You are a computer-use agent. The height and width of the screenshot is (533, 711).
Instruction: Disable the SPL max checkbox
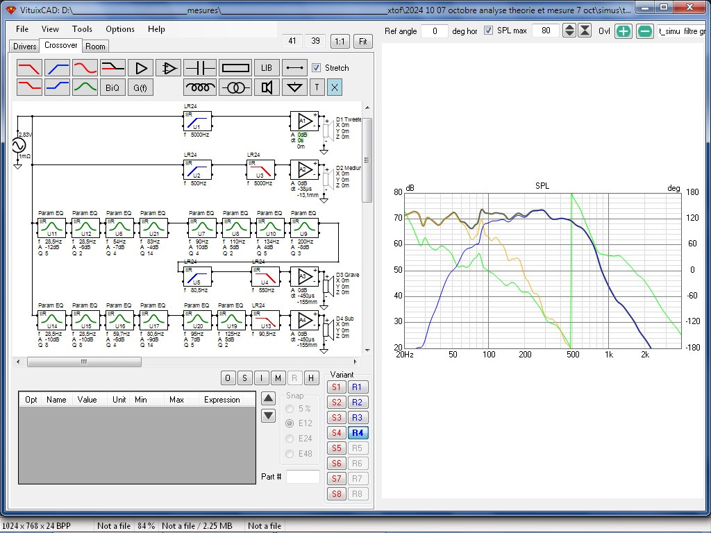coord(488,31)
